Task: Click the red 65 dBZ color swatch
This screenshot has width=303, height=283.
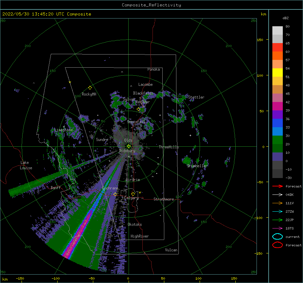Action: pyautogui.click(x=277, y=47)
